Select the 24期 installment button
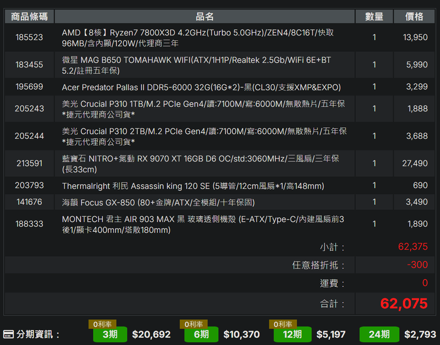 click(x=379, y=334)
